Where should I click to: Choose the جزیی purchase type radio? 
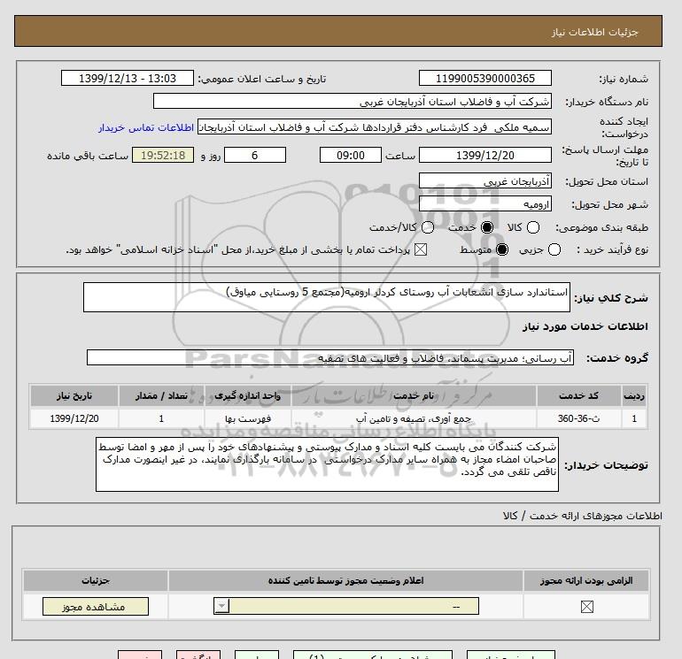pyautogui.click(x=554, y=249)
